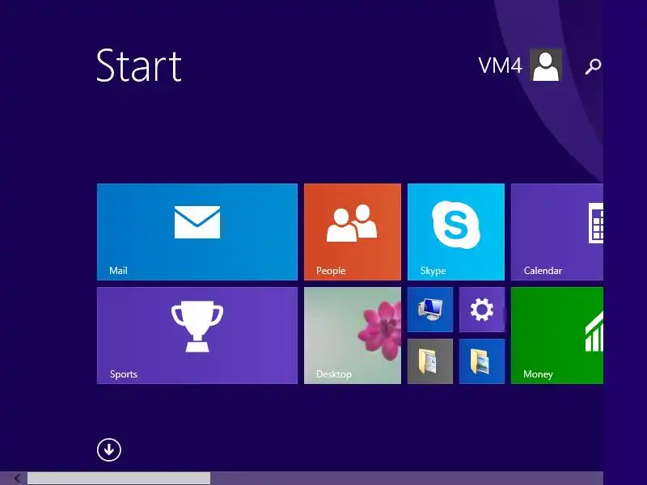The image size is (647, 485).
Task: Open the Documents folder tile
Action: (x=430, y=361)
